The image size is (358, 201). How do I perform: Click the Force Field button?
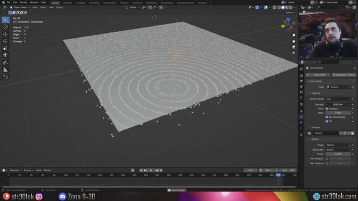coord(318,75)
